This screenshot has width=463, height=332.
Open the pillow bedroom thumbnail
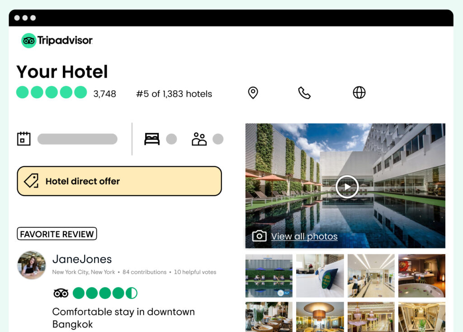tap(320, 276)
